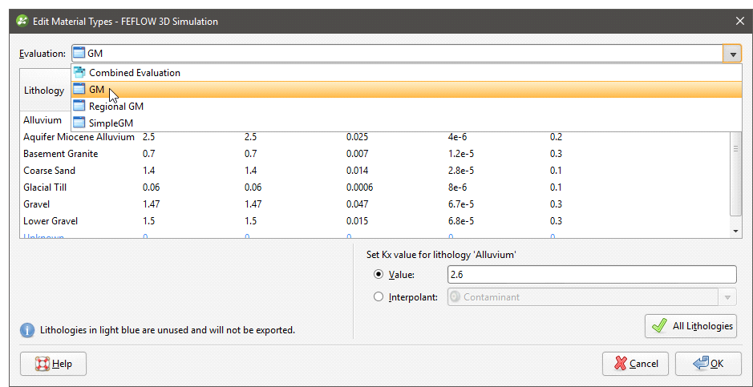
Task: Click the GM icon in Evaluation field
Action: (79, 54)
